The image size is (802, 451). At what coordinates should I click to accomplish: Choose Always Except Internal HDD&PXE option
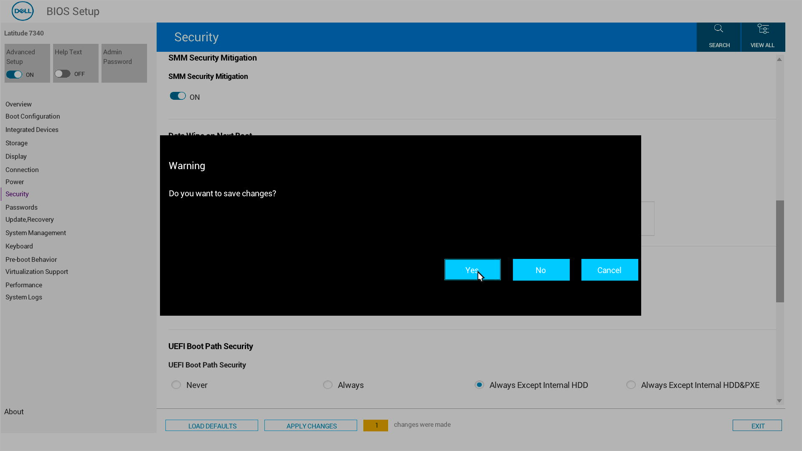[631, 385]
